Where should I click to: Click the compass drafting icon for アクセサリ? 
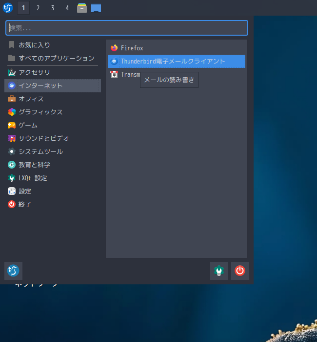pyautogui.click(x=12, y=72)
